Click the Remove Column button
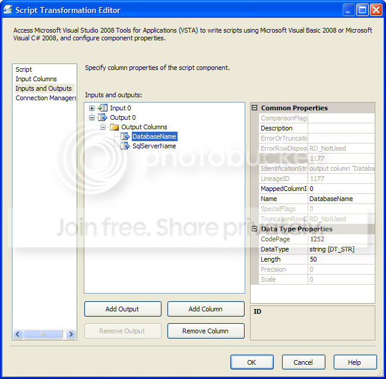The width and height of the screenshot is (386, 379). pyautogui.click(x=206, y=331)
